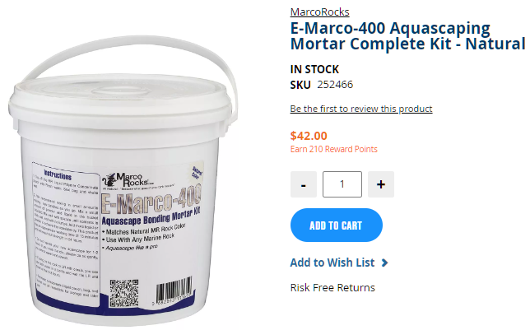Viewport: 530px width, 330px height.
Task: Click the Earn 210 Reward Points text
Action: point(333,149)
